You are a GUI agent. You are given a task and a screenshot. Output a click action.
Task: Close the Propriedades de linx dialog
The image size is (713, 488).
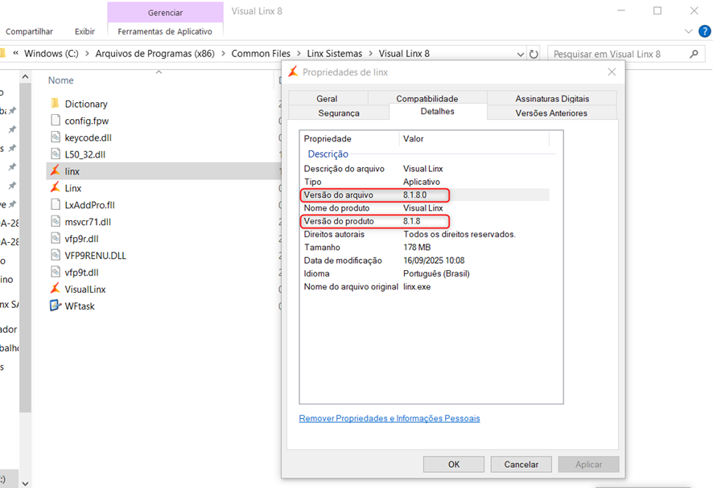[x=612, y=72]
